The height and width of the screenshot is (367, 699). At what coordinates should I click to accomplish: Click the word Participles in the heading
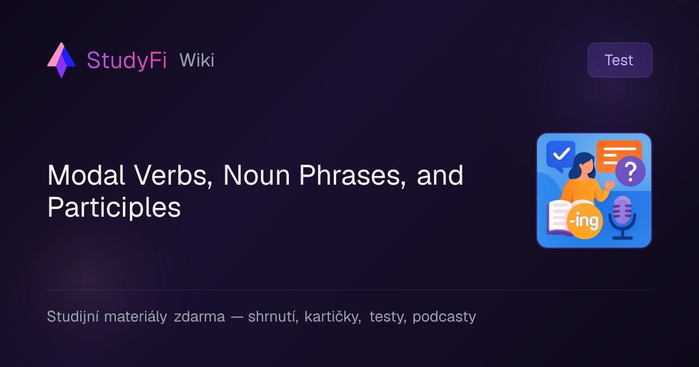tap(114, 208)
